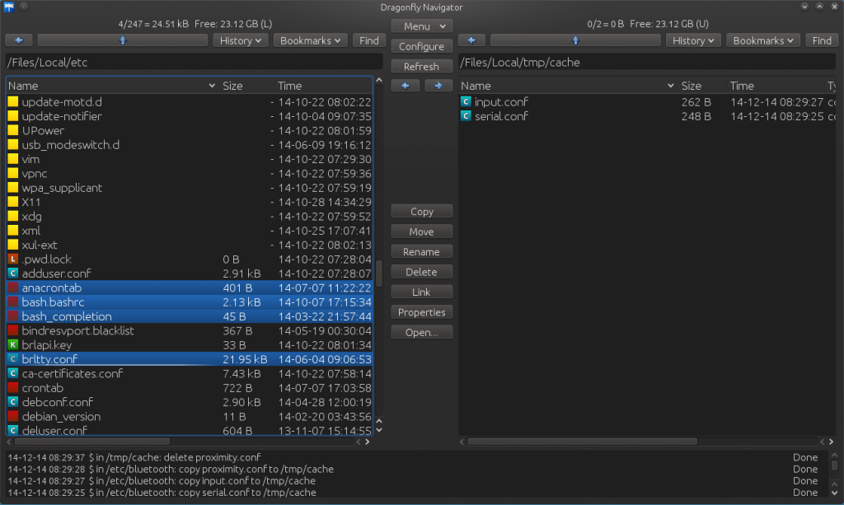Click the serial.conf file icon

466,115
